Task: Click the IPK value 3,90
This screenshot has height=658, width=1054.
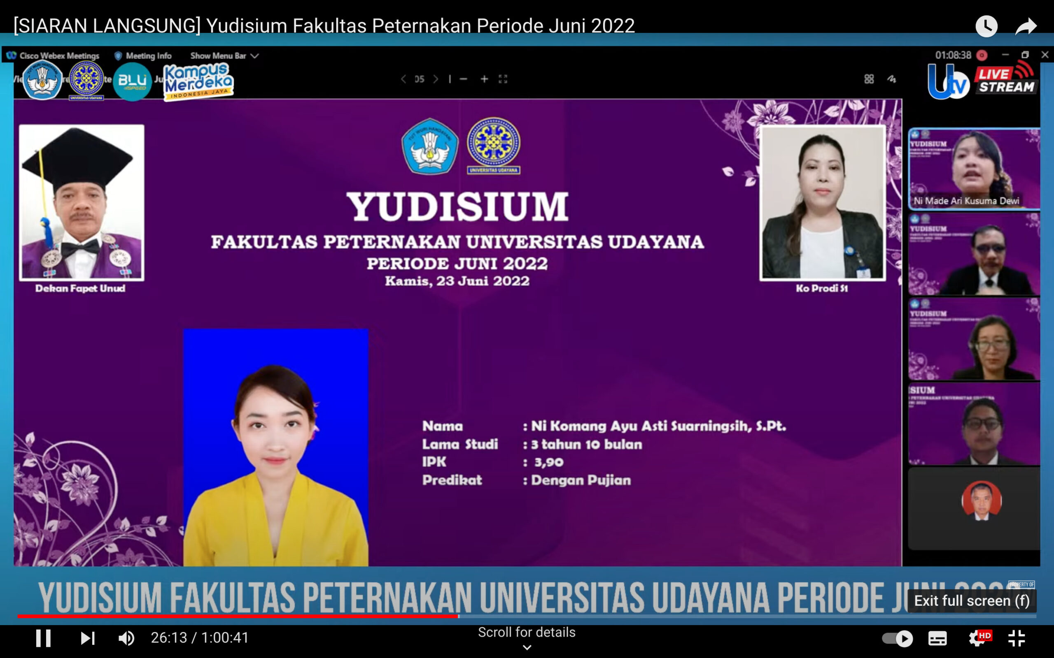Action: (x=549, y=462)
